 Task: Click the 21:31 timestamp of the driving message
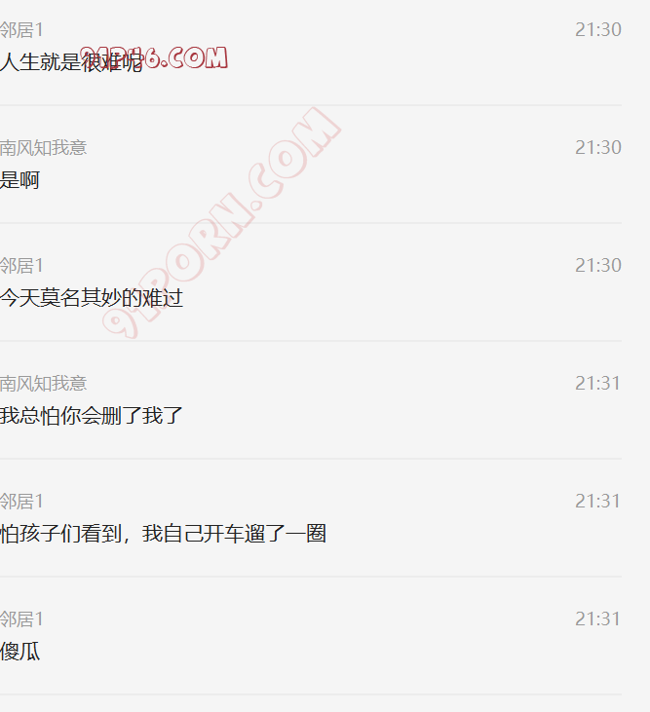click(x=597, y=502)
